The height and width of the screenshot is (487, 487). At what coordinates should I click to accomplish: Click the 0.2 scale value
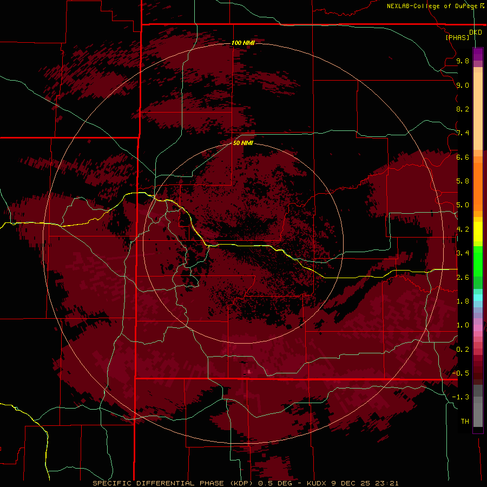click(463, 350)
